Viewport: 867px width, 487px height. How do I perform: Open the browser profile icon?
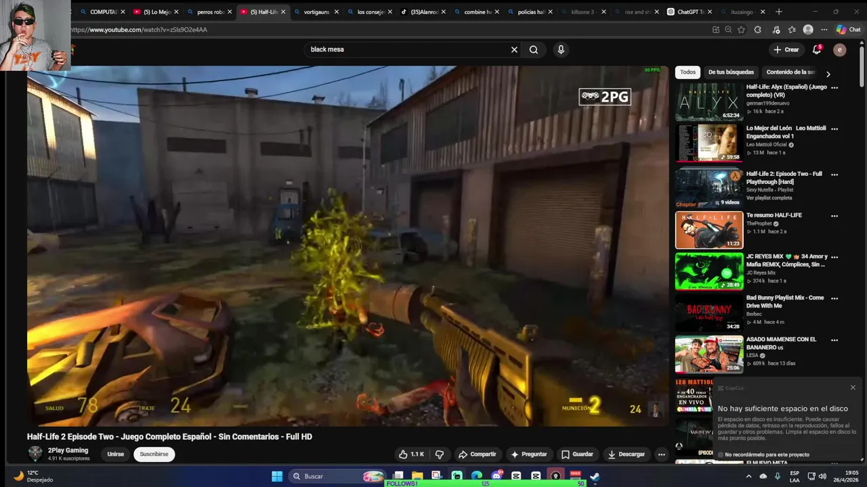click(x=808, y=30)
